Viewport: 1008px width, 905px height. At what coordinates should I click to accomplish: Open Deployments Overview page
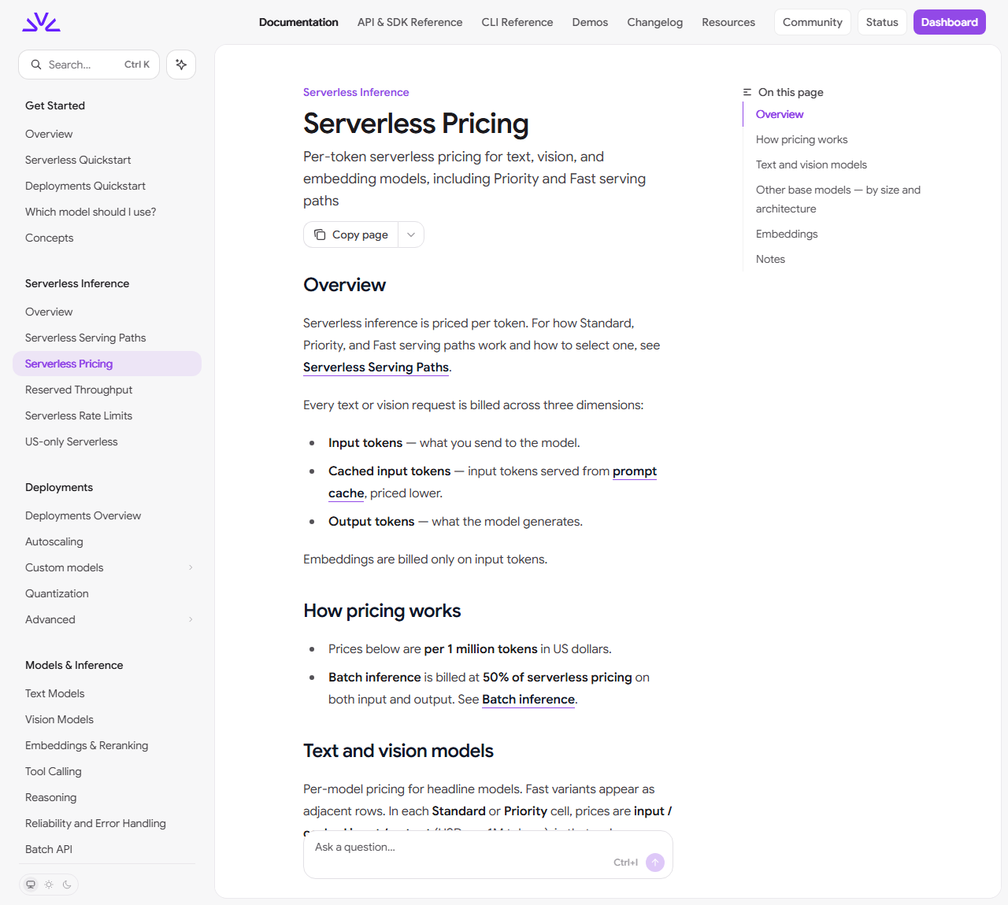[107, 515]
